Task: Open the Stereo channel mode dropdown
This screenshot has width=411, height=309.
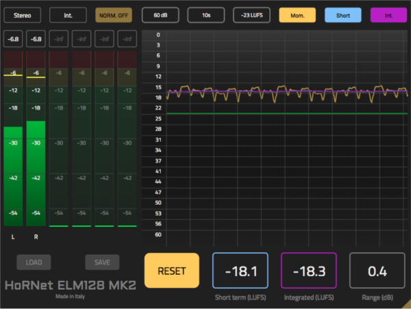Action: pyautogui.click(x=23, y=14)
